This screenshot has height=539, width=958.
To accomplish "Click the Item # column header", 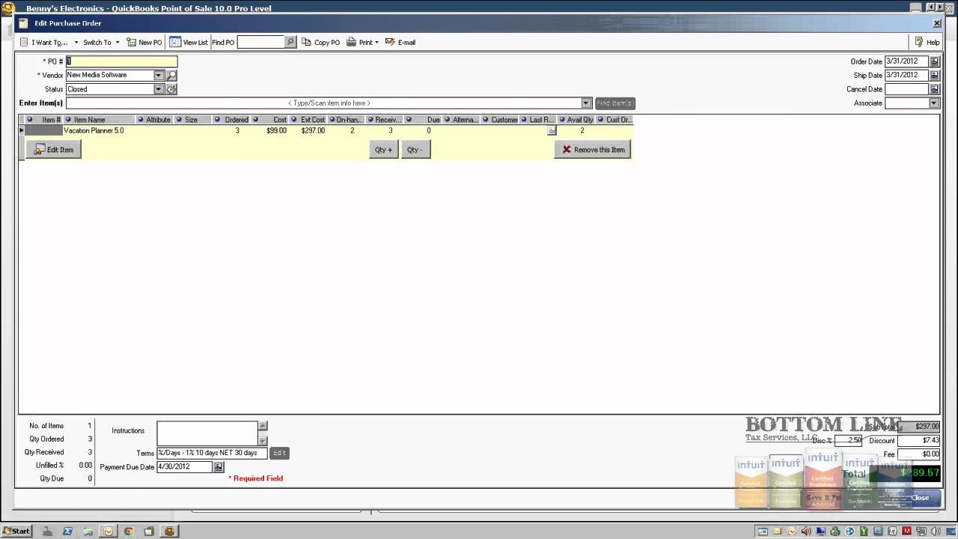I will pos(46,119).
